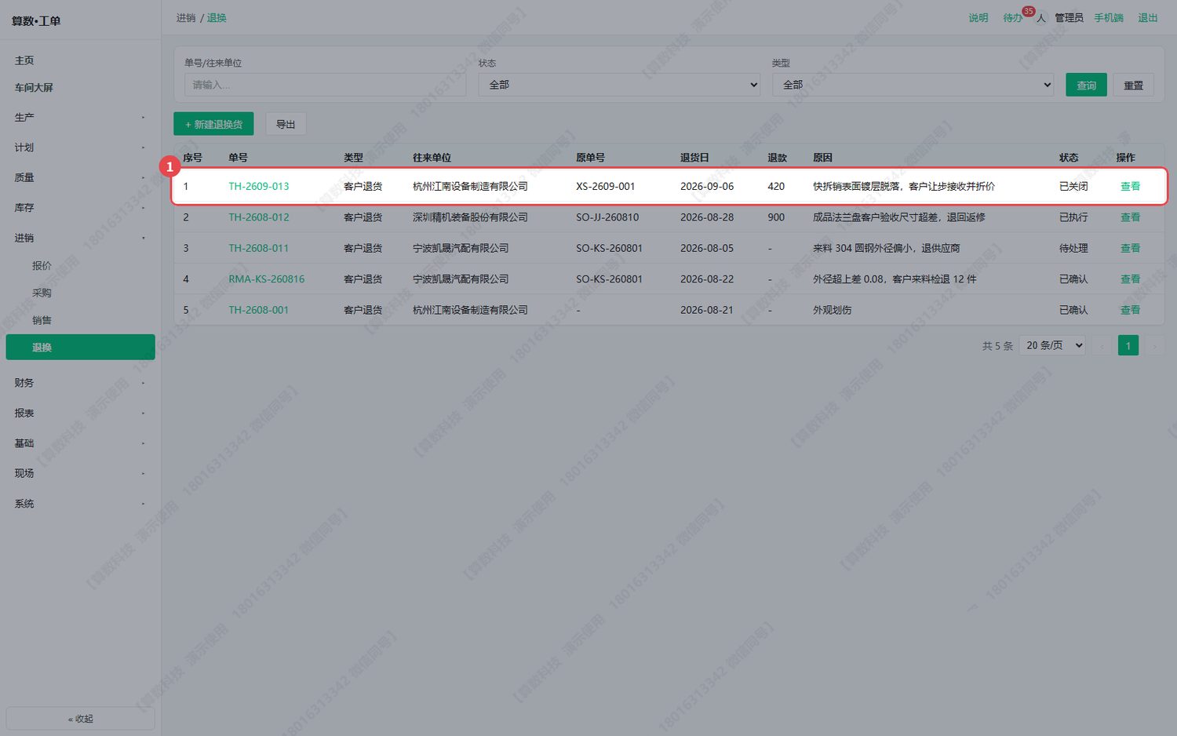Expand the 计划 sidebar menu

80,148
